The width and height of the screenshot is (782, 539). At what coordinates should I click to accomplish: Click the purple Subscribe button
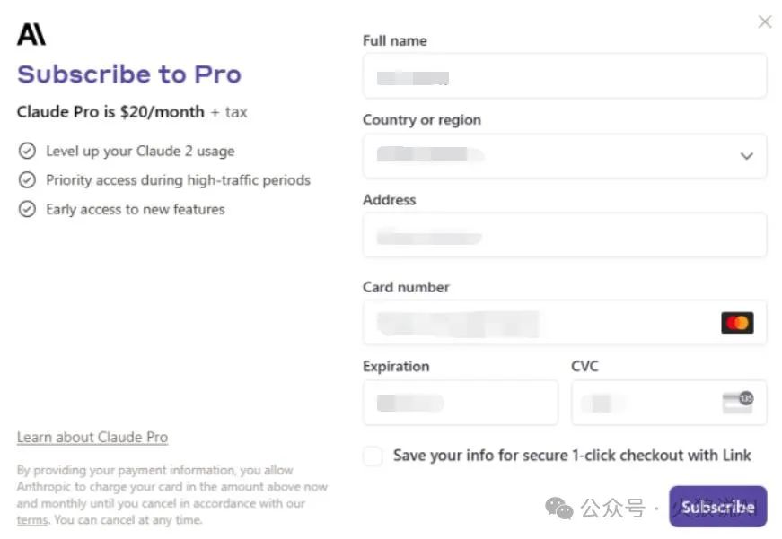717,507
